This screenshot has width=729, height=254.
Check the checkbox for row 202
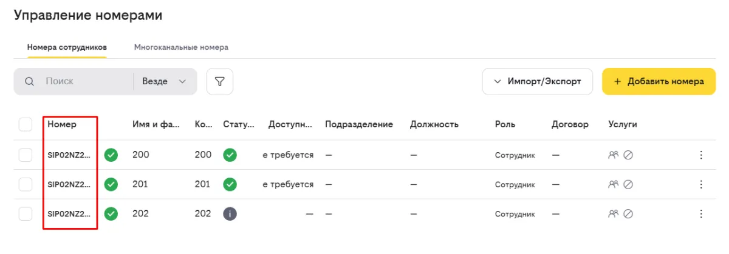point(26,213)
